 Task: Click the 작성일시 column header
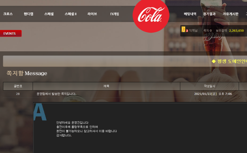click(209, 86)
